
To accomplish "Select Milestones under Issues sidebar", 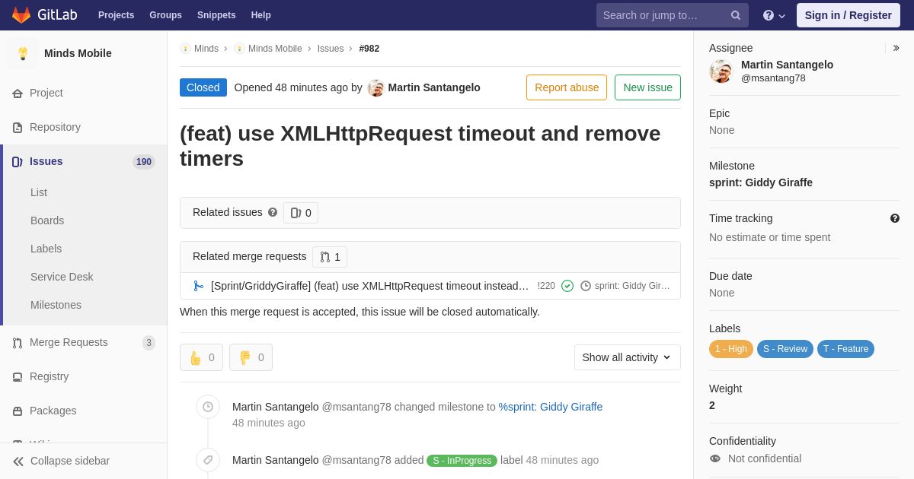I will tap(56, 305).
